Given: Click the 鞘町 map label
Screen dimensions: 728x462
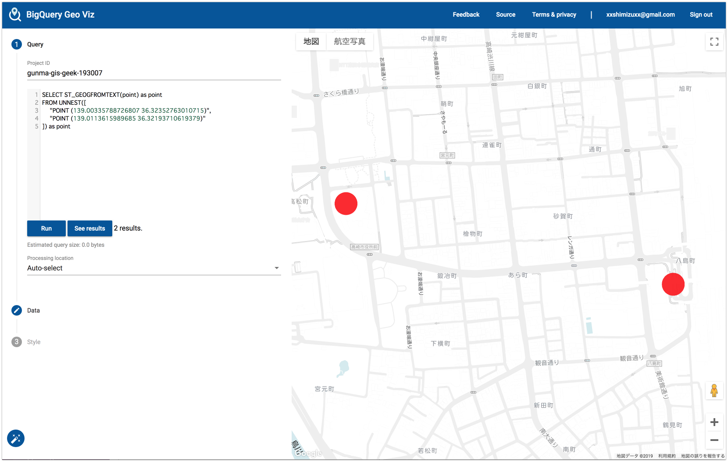Looking at the screenshot, I should (x=447, y=104).
